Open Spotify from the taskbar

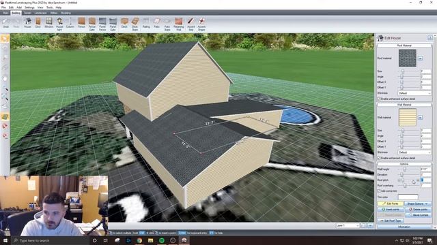click(x=162, y=240)
